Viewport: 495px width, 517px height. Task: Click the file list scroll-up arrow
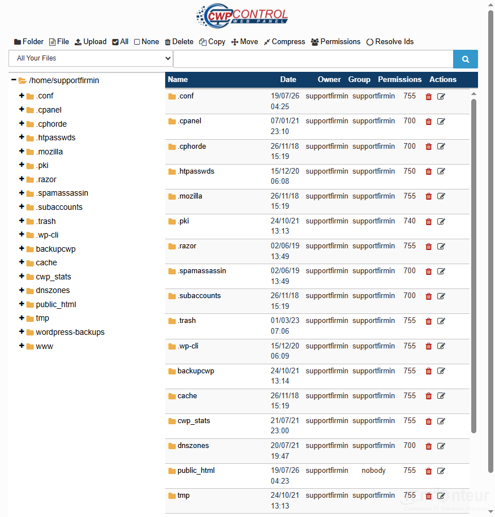474,94
